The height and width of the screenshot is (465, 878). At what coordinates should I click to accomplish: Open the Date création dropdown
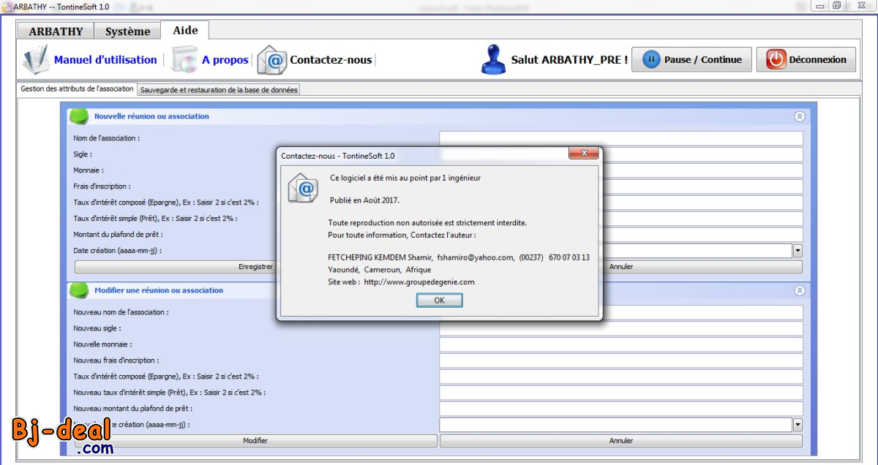797,250
